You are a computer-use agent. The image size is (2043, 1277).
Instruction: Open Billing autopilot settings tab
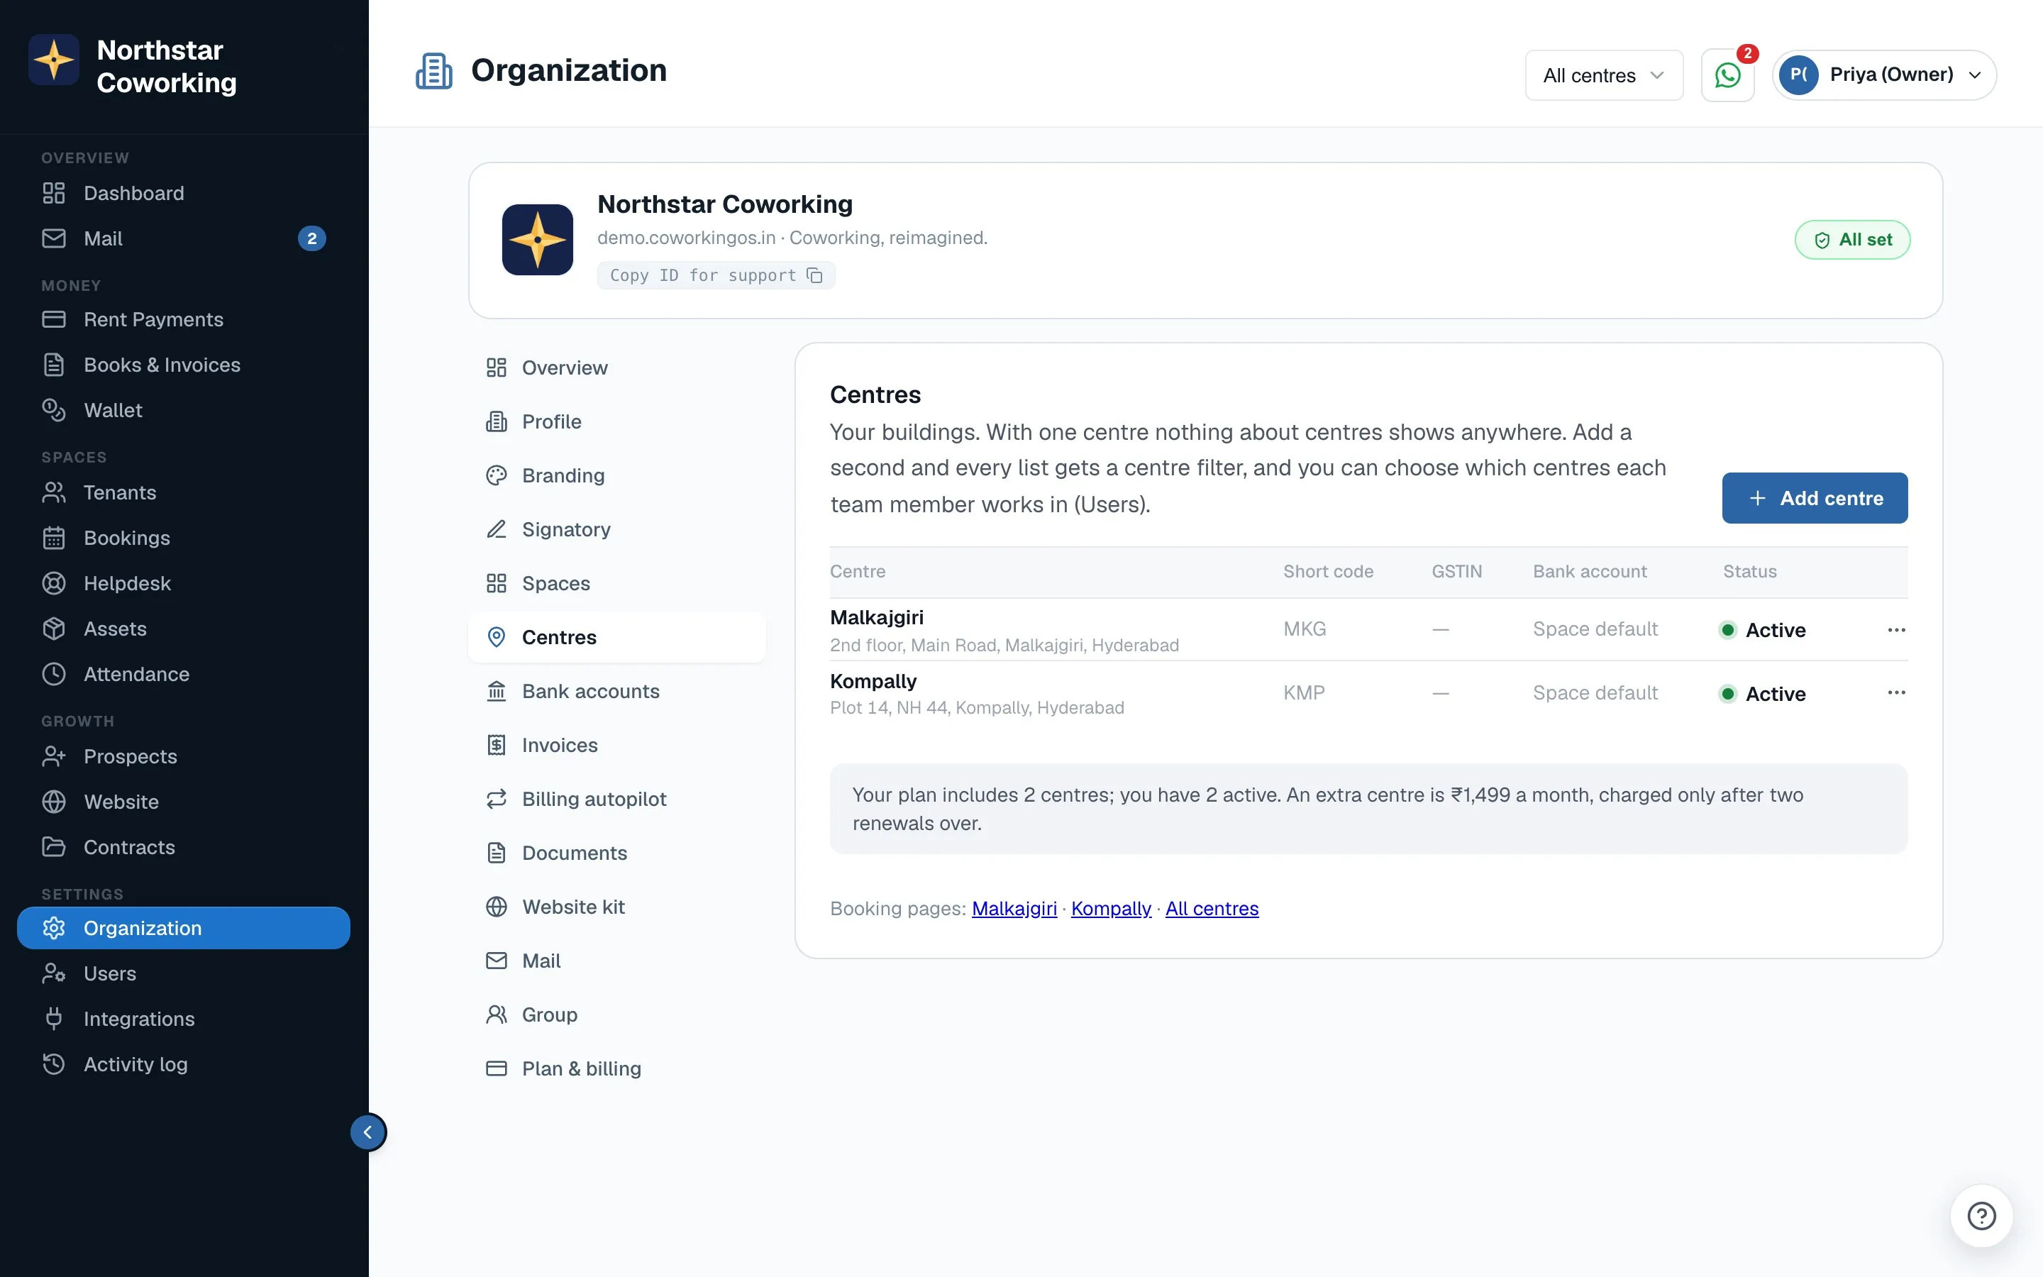click(617, 800)
